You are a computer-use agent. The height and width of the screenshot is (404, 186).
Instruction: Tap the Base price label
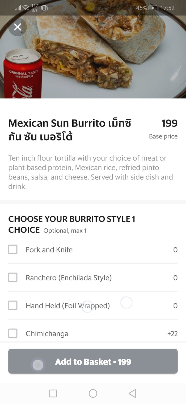click(x=163, y=136)
